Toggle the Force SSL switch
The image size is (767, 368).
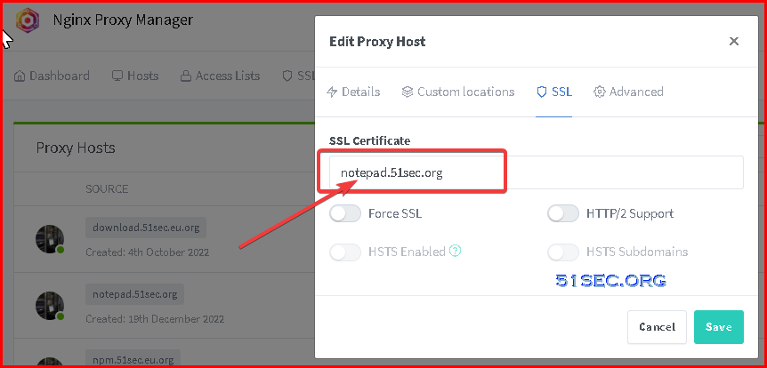[x=345, y=213]
